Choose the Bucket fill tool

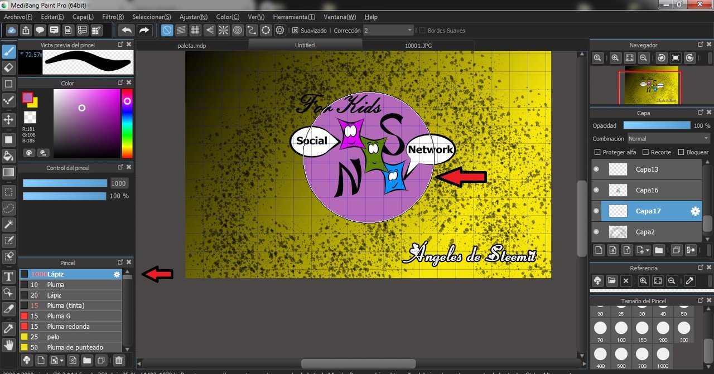9,155
